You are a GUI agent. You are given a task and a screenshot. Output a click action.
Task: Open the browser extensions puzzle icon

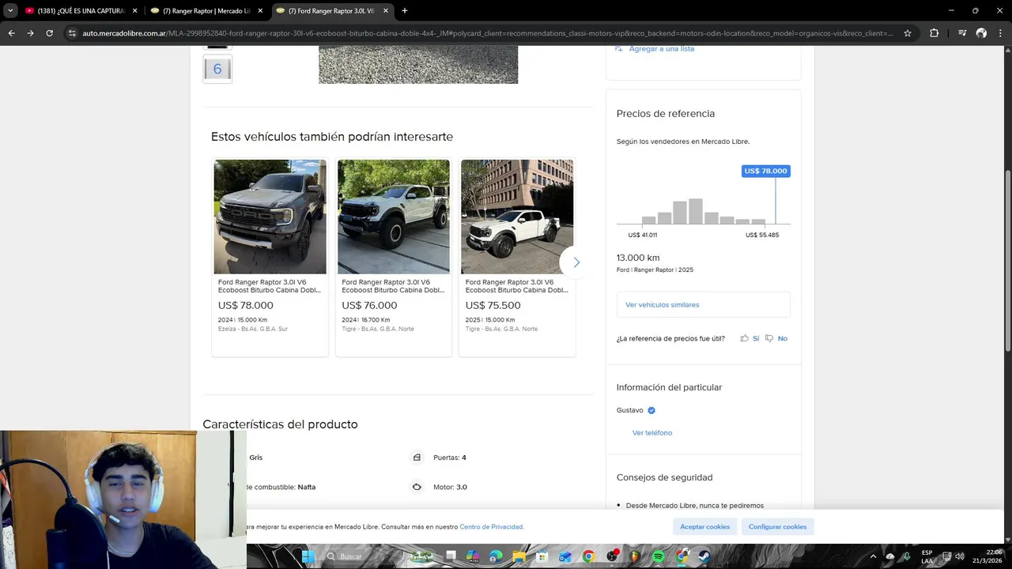[x=934, y=33]
